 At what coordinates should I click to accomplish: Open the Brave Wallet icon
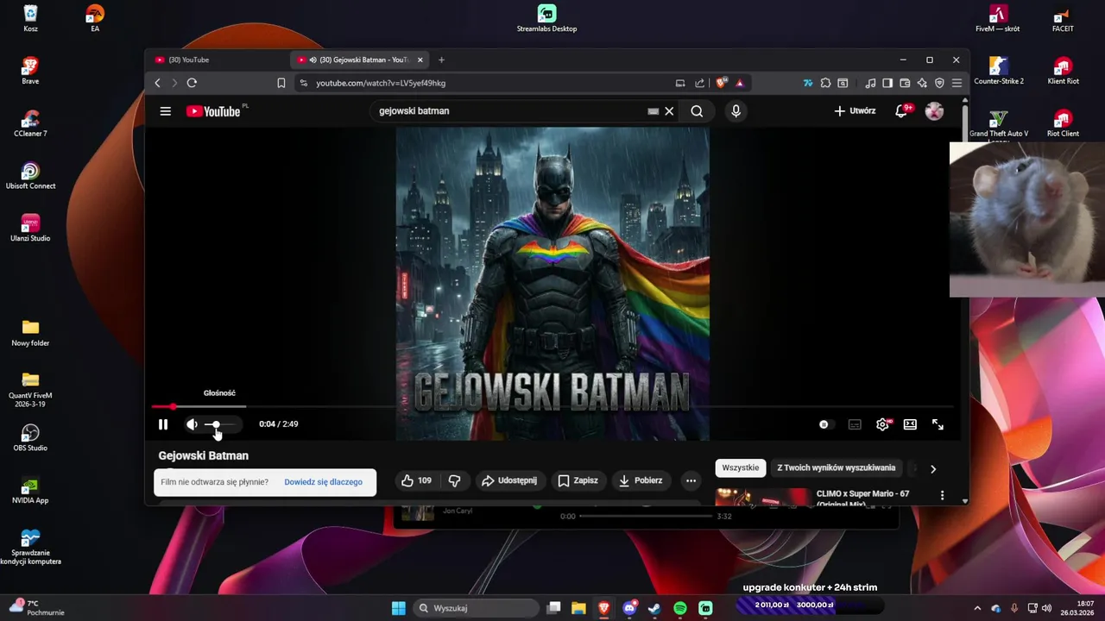pos(905,83)
